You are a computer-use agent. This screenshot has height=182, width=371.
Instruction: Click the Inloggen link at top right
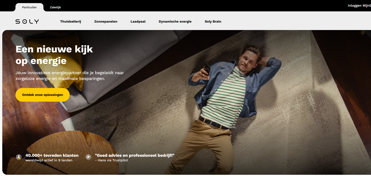[354, 6]
